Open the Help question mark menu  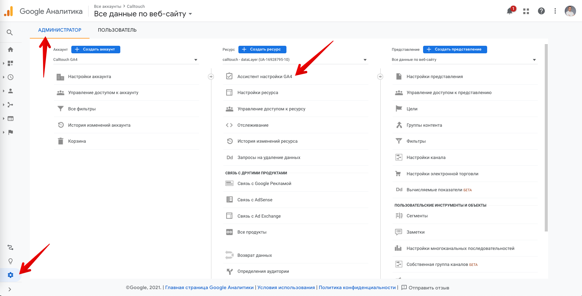pyautogui.click(x=541, y=11)
